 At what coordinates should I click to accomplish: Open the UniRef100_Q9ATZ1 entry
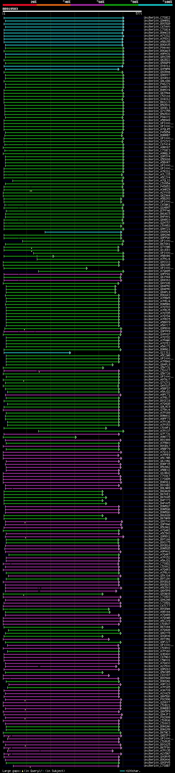point(157,229)
